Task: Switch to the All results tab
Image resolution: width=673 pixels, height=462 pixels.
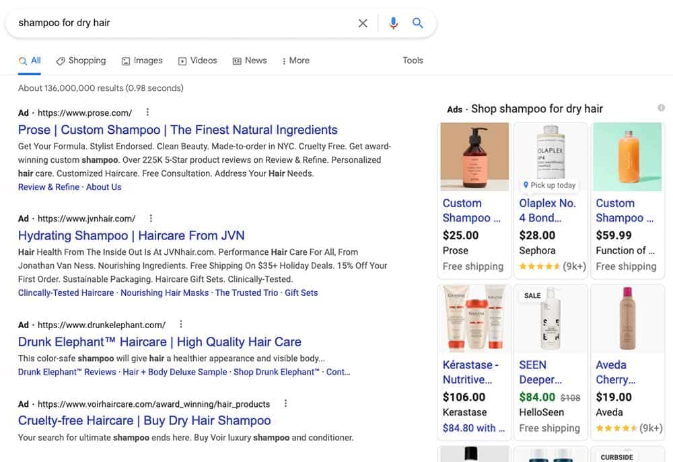Action: [x=30, y=61]
